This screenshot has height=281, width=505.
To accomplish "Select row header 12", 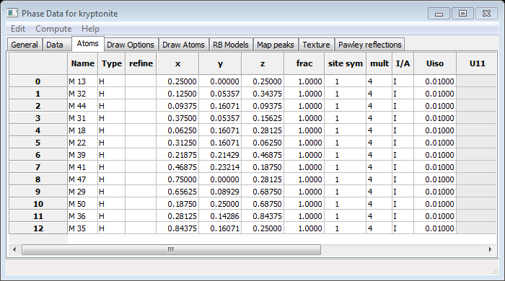I will coord(38,228).
